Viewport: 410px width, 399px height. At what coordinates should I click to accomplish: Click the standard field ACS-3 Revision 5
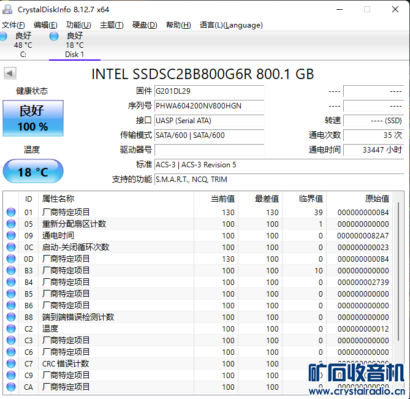point(279,165)
